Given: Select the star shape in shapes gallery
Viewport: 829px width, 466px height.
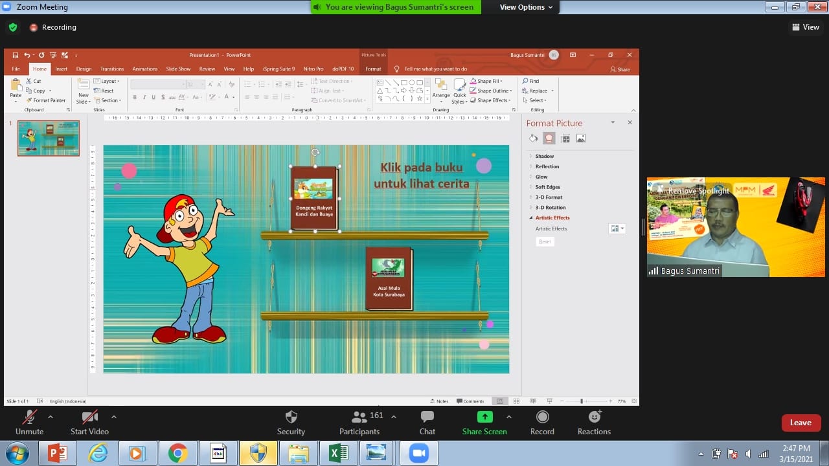Looking at the screenshot, I should (419, 98).
